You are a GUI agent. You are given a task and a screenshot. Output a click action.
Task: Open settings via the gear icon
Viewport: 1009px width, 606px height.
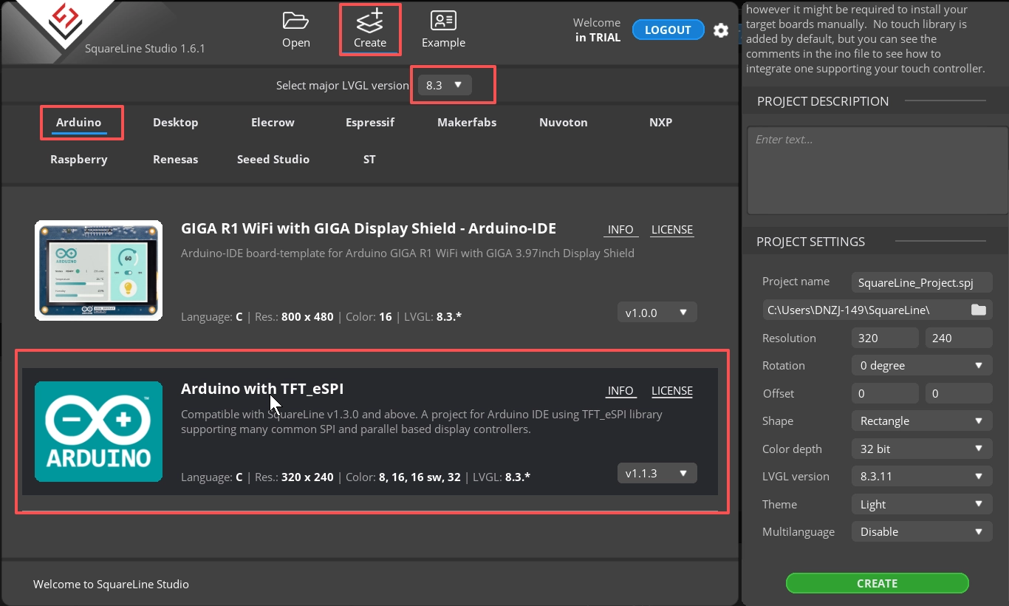721,30
